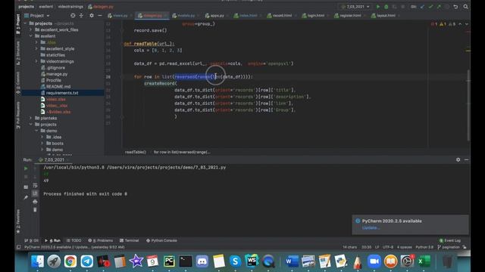Viewport: 485px width, 272px height.
Task: Select README.md in the project tree
Action: [58, 87]
